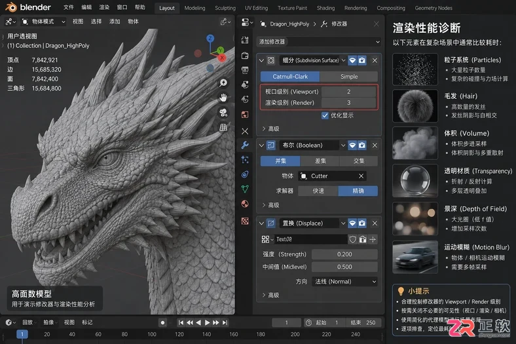
Task: Open the 窗口 menu
Action: (x=122, y=7)
